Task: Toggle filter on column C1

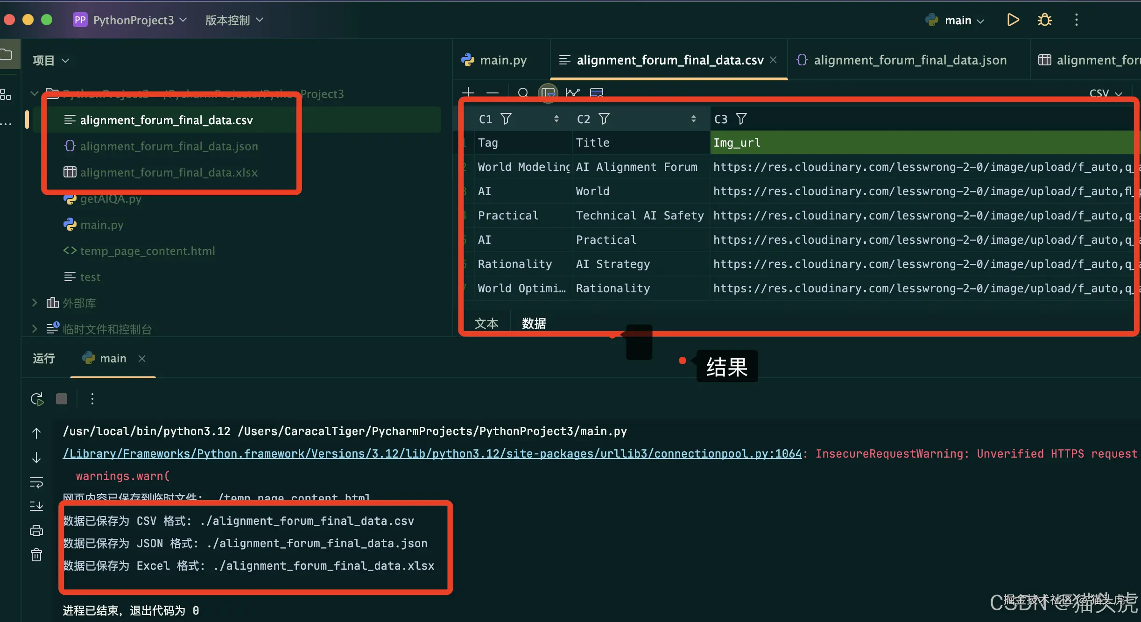Action: (x=506, y=119)
